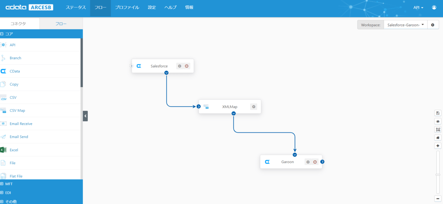
Task: Select the CSV connector icon
Action: (3, 97)
